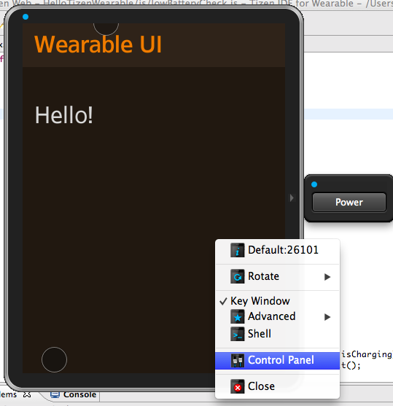Tap the Wearable UI header title
The image size is (393, 406).
tap(98, 44)
